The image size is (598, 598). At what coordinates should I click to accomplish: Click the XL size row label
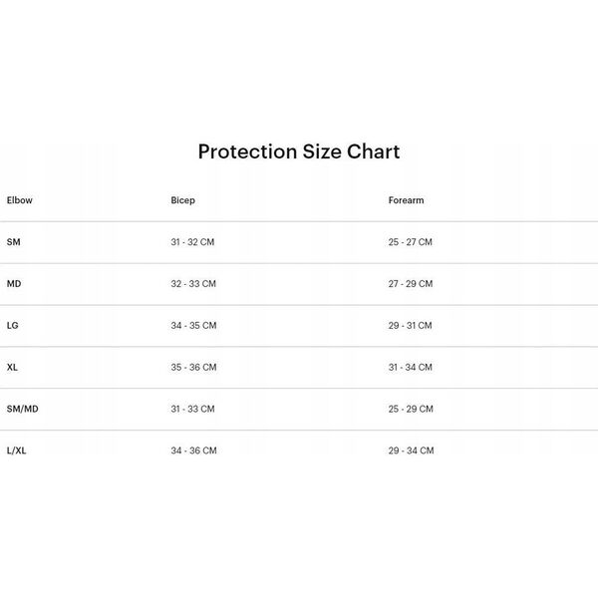(12, 367)
